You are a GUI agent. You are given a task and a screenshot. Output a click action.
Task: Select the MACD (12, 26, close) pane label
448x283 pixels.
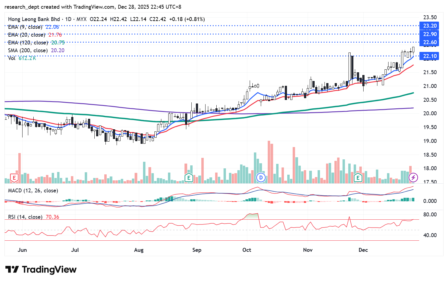pos(33,191)
